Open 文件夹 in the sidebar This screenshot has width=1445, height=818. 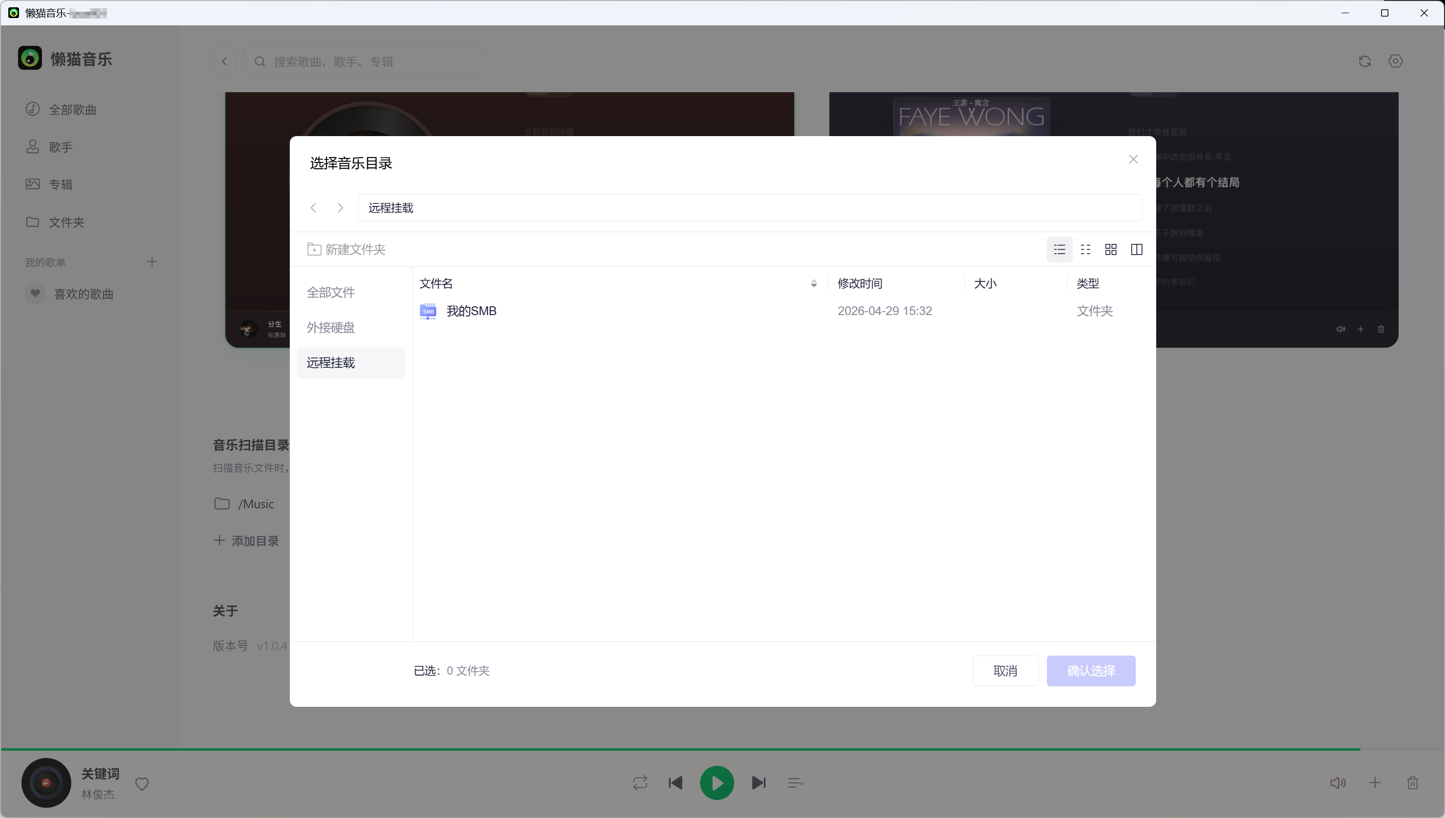click(x=55, y=222)
